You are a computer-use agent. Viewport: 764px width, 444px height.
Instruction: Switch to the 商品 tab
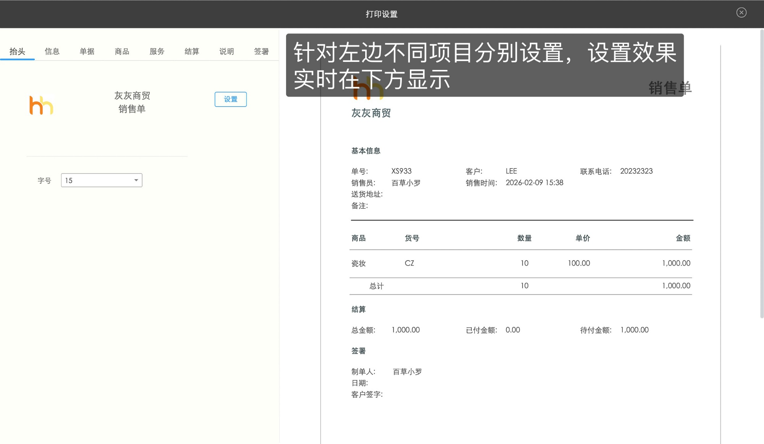pyautogui.click(x=121, y=51)
